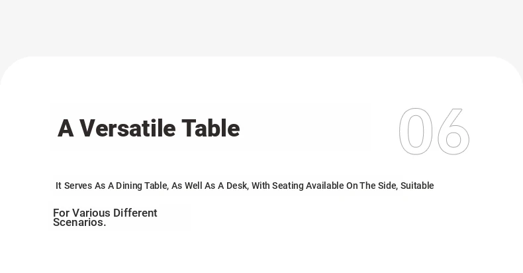Click the word "Table" in the heading
Screen dimensions: 523x273
[211, 128]
